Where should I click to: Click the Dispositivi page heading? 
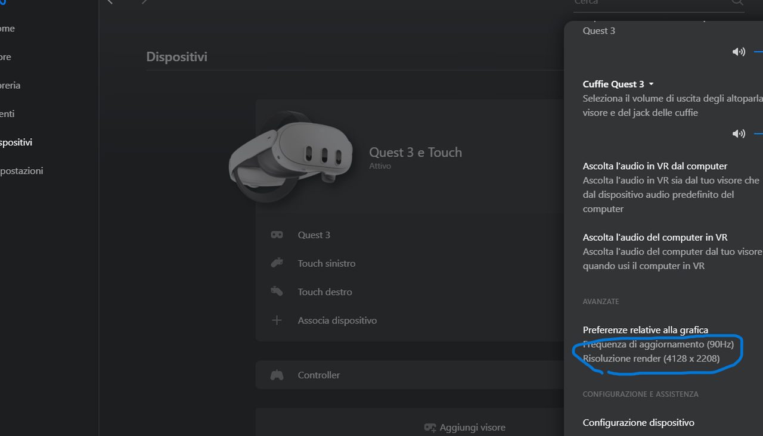coord(176,57)
